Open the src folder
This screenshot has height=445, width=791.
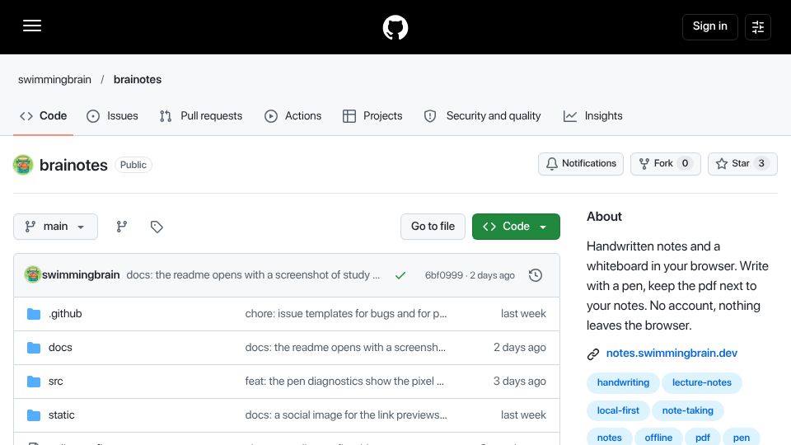55,382
